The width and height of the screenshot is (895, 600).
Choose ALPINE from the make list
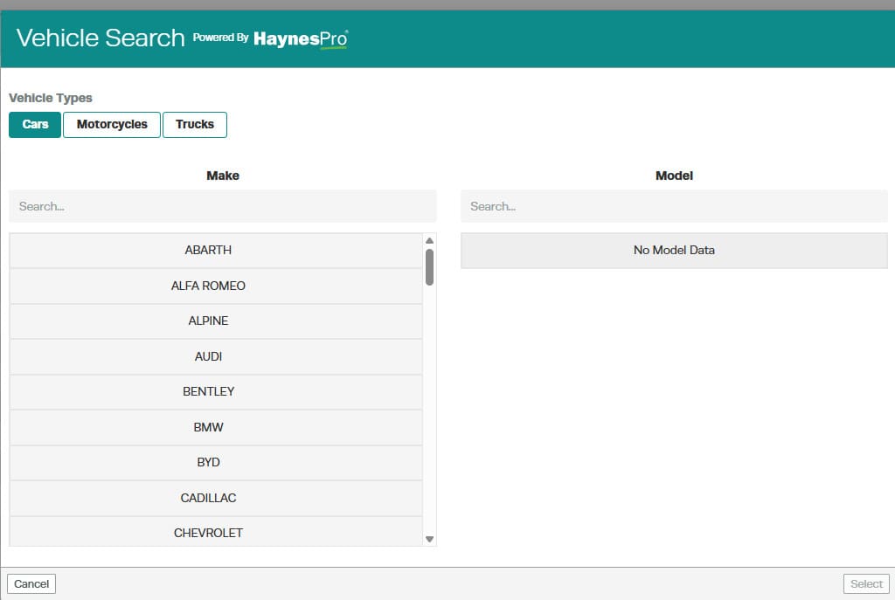pos(216,321)
